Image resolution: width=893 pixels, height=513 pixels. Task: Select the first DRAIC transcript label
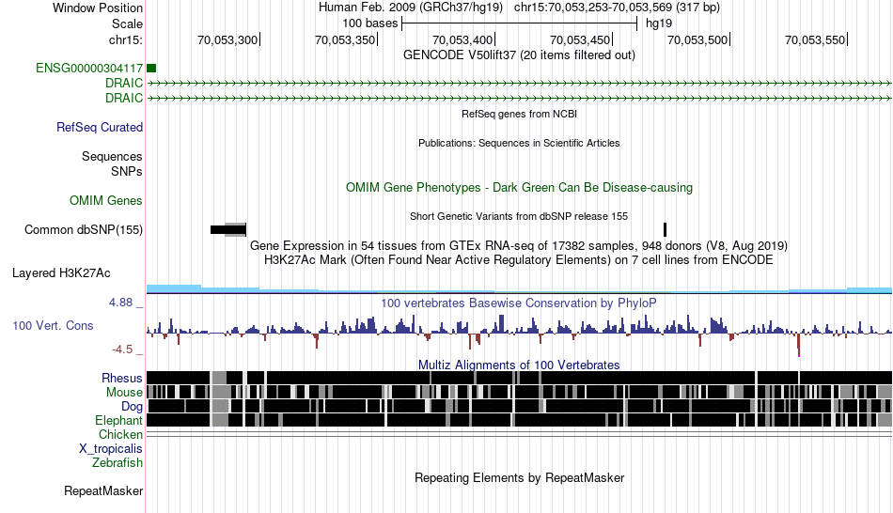point(124,83)
